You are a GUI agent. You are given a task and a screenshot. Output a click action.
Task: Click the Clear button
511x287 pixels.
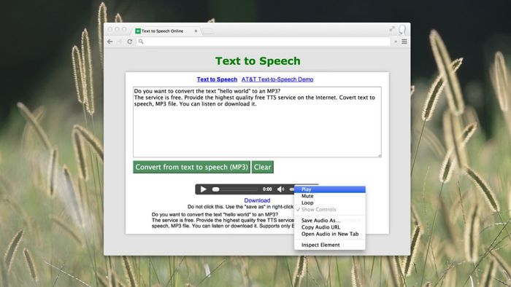tap(262, 167)
